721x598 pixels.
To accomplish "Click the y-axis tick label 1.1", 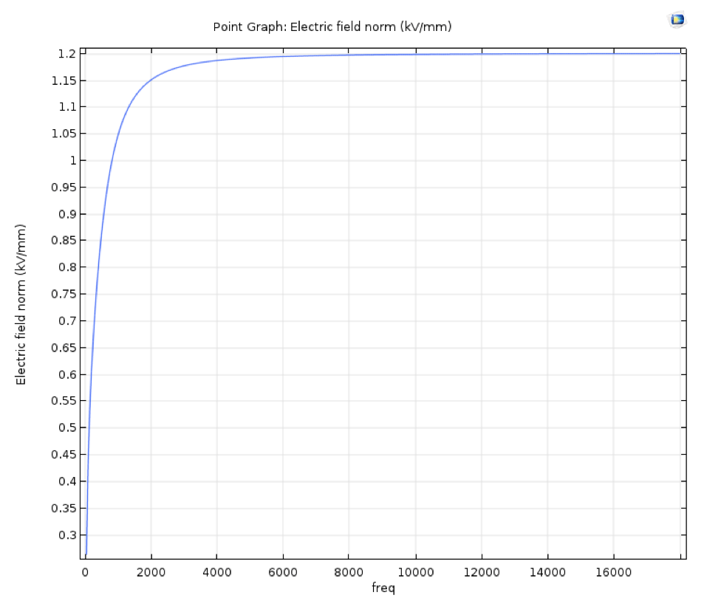I will coord(67,107).
